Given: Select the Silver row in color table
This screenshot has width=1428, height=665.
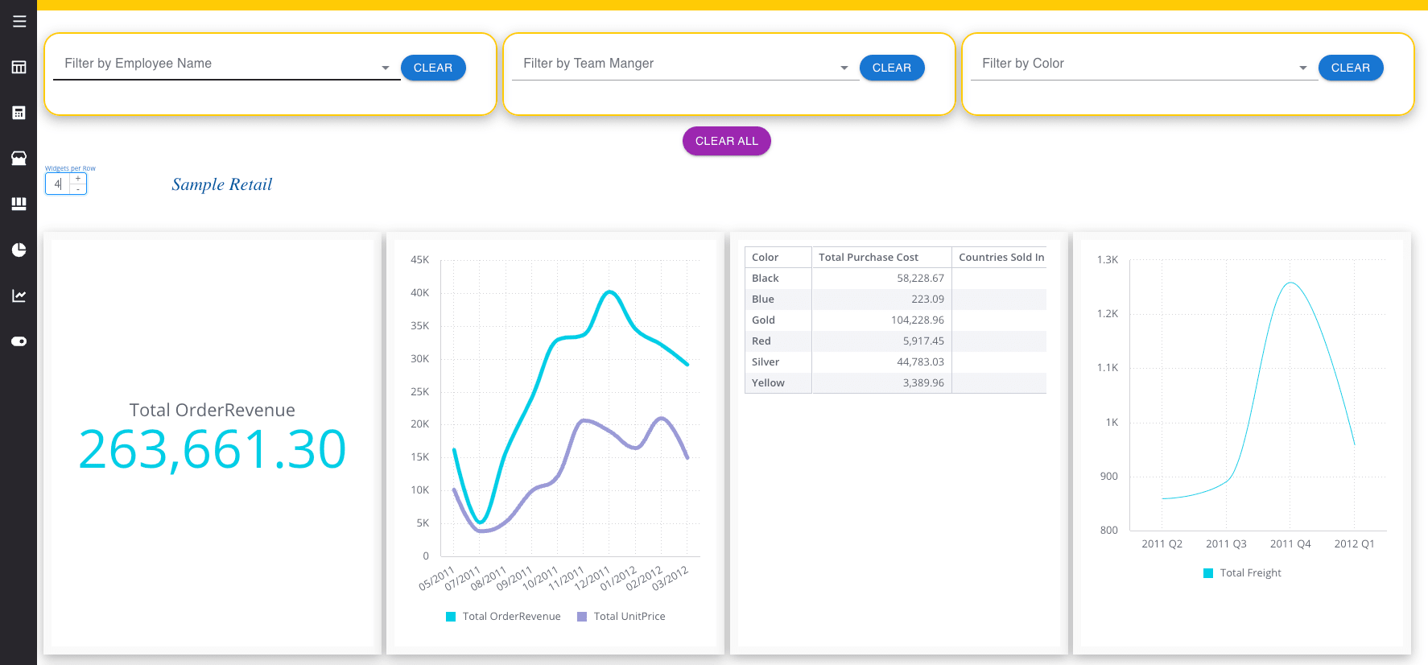Looking at the screenshot, I should [896, 361].
